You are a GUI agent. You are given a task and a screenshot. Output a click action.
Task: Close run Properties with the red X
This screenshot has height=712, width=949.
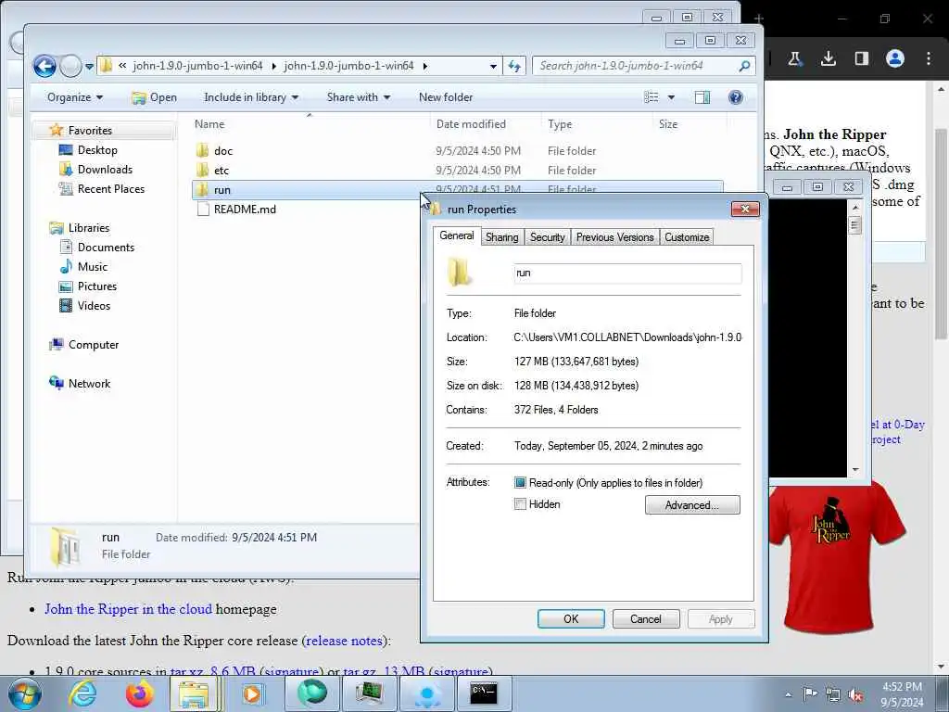[x=746, y=209]
